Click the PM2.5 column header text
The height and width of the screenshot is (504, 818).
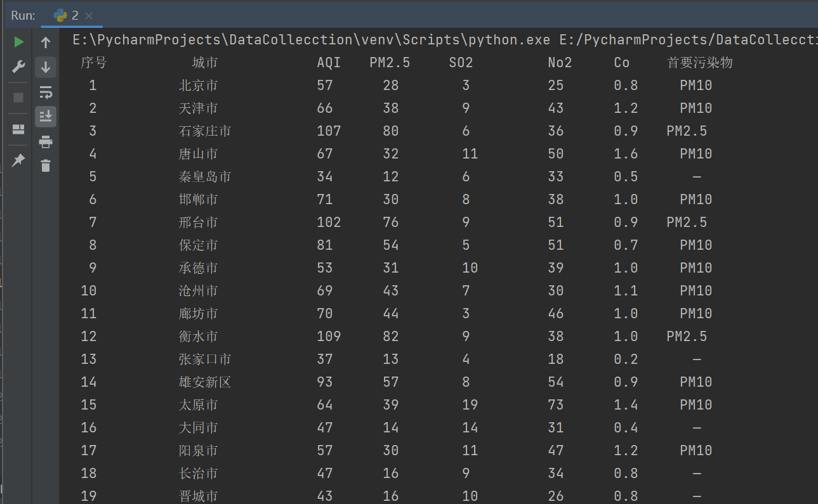coord(390,63)
